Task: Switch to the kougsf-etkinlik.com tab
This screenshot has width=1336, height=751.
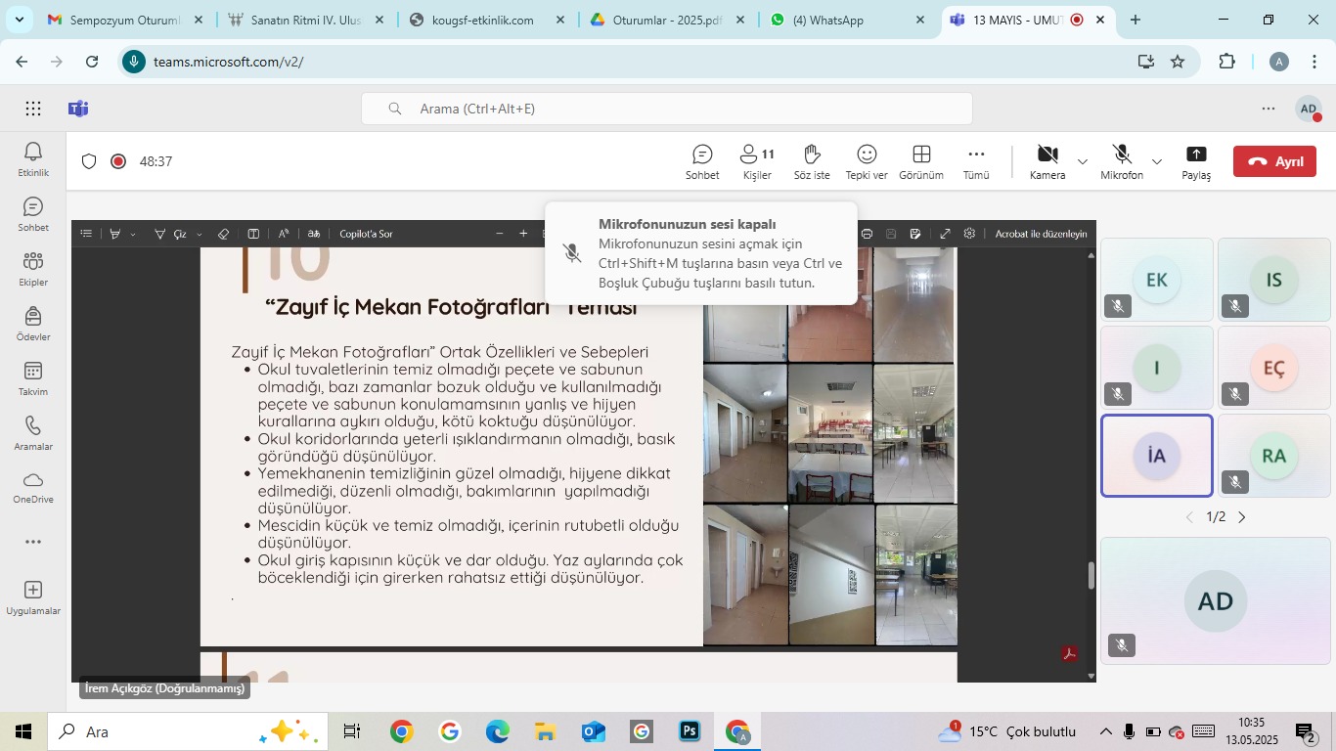Action: [483, 20]
